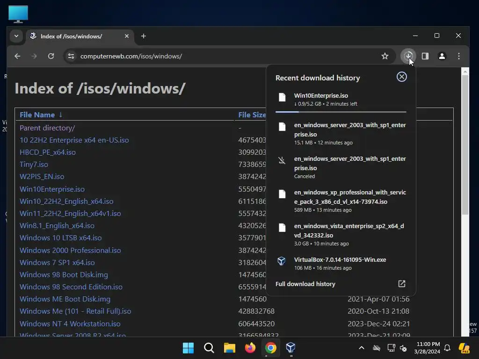Close the Recent download history popup
The height and width of the screenshot is (359, 479).
coord(401,77)
